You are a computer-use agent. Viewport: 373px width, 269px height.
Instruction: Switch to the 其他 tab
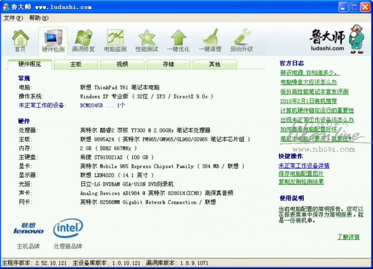tap(215, 64)
